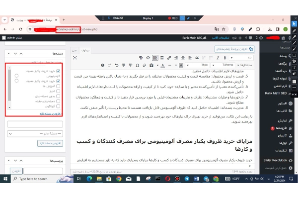The image size is (298, 199).
Task: Click the add new category link
Action: point(50,114)
